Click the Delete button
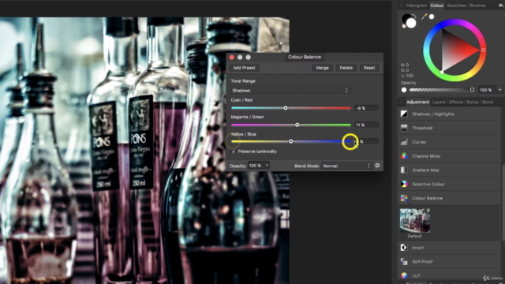The image size is (505, 284). pyautogui.click(x=346, y=68)
